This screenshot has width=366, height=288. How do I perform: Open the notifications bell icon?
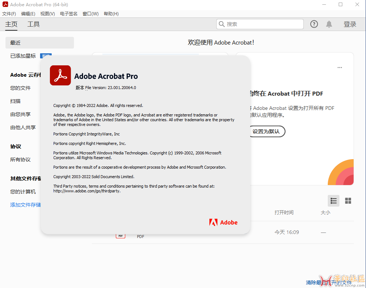[x=329, y=24]
